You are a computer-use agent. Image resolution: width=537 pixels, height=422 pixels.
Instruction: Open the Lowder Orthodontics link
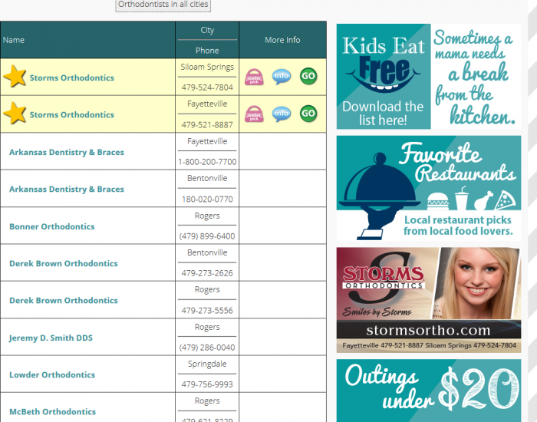52,374
